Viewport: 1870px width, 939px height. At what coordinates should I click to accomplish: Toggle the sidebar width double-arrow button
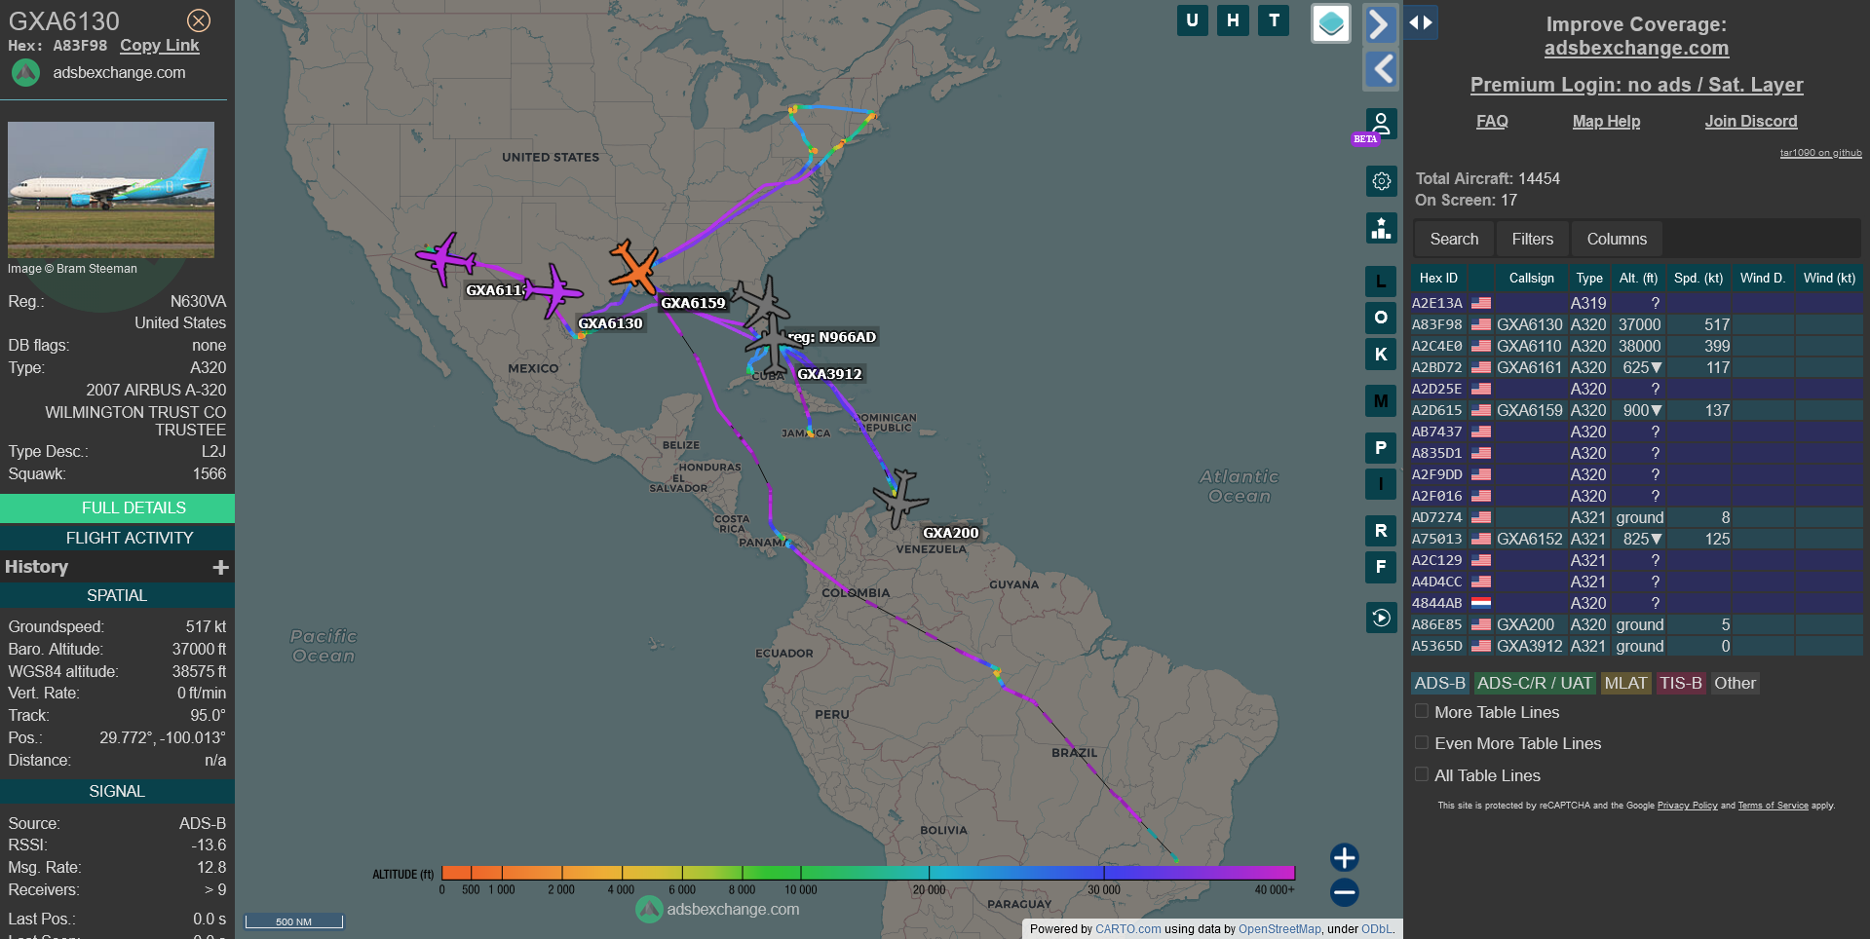(1421, 22)
